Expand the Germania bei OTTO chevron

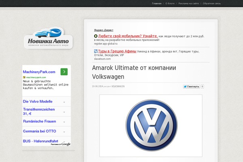pyautogui.click(x=64, y=132)
